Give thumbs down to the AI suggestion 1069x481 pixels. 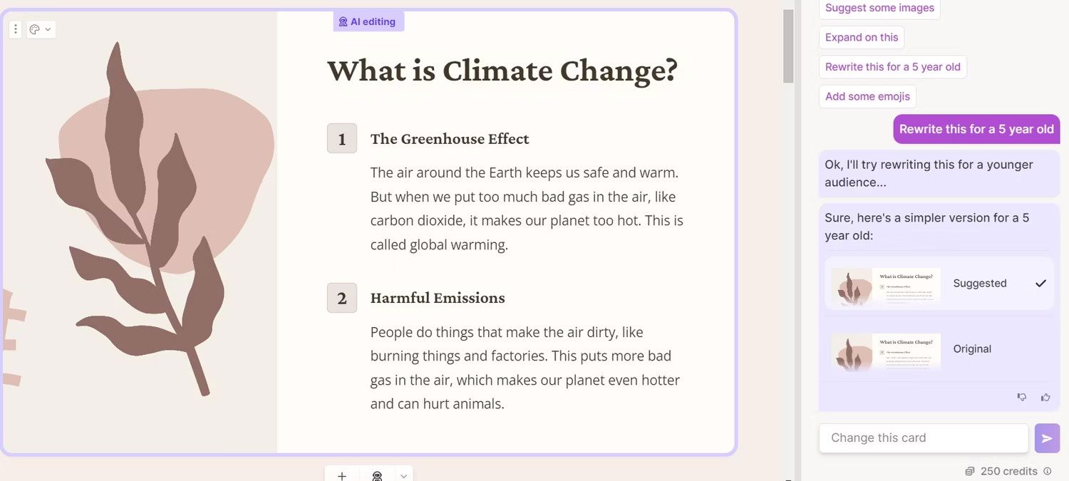tap(1022, 397)
